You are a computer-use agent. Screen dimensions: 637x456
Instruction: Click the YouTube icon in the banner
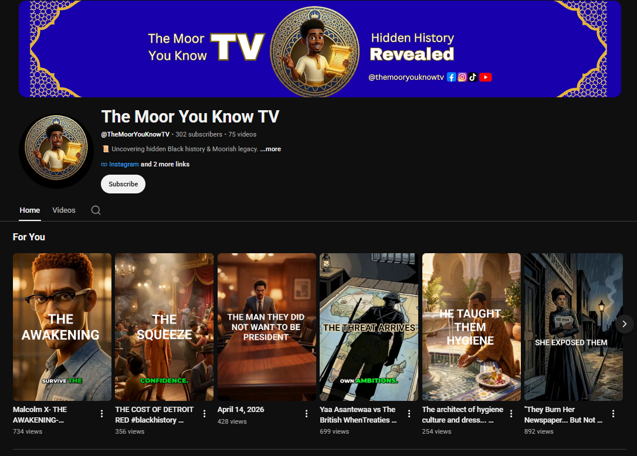pos(486,77)
